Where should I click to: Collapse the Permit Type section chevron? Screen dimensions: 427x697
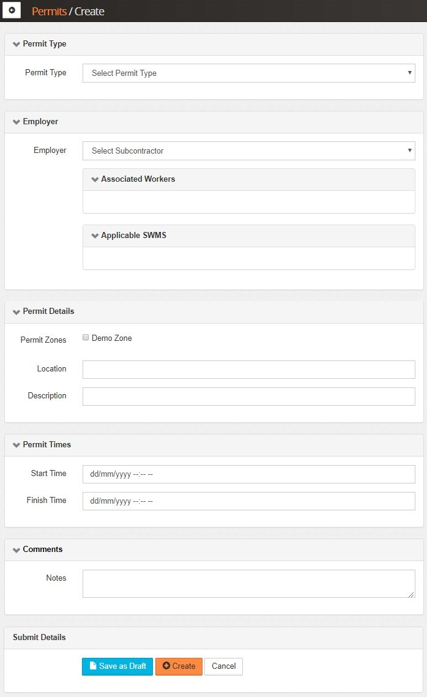tap(17, 44)
